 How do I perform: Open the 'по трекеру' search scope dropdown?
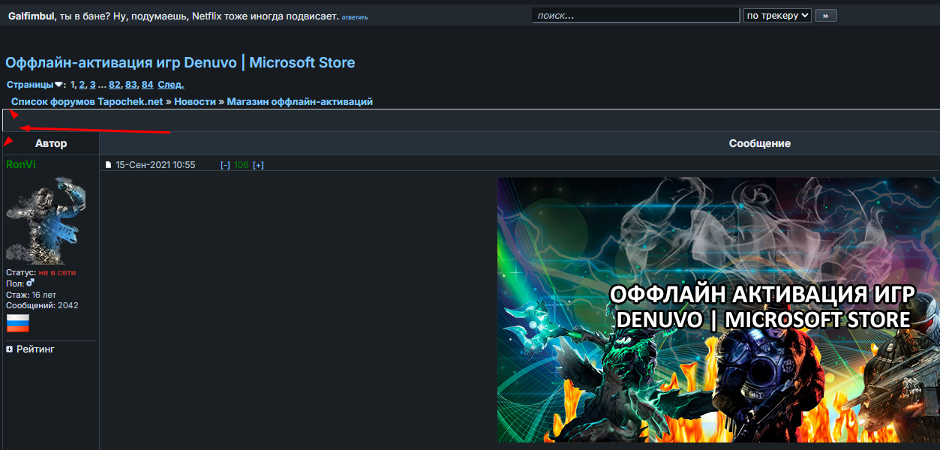[x=777, y=15]
